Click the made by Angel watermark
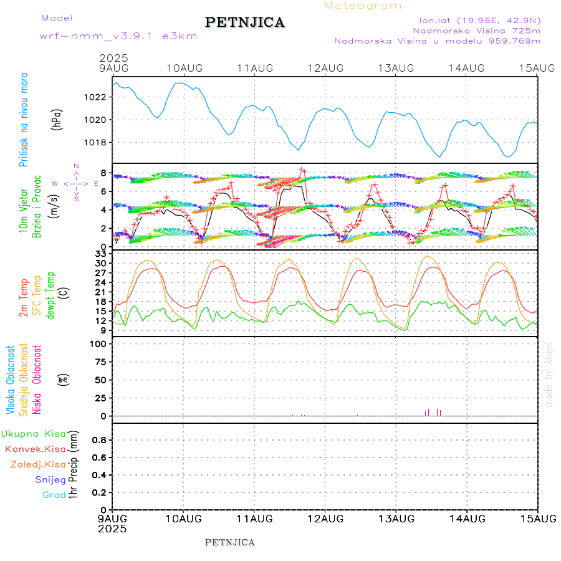Image resolution: width=561 pixels, height=561 pixels. pos(549,374)
